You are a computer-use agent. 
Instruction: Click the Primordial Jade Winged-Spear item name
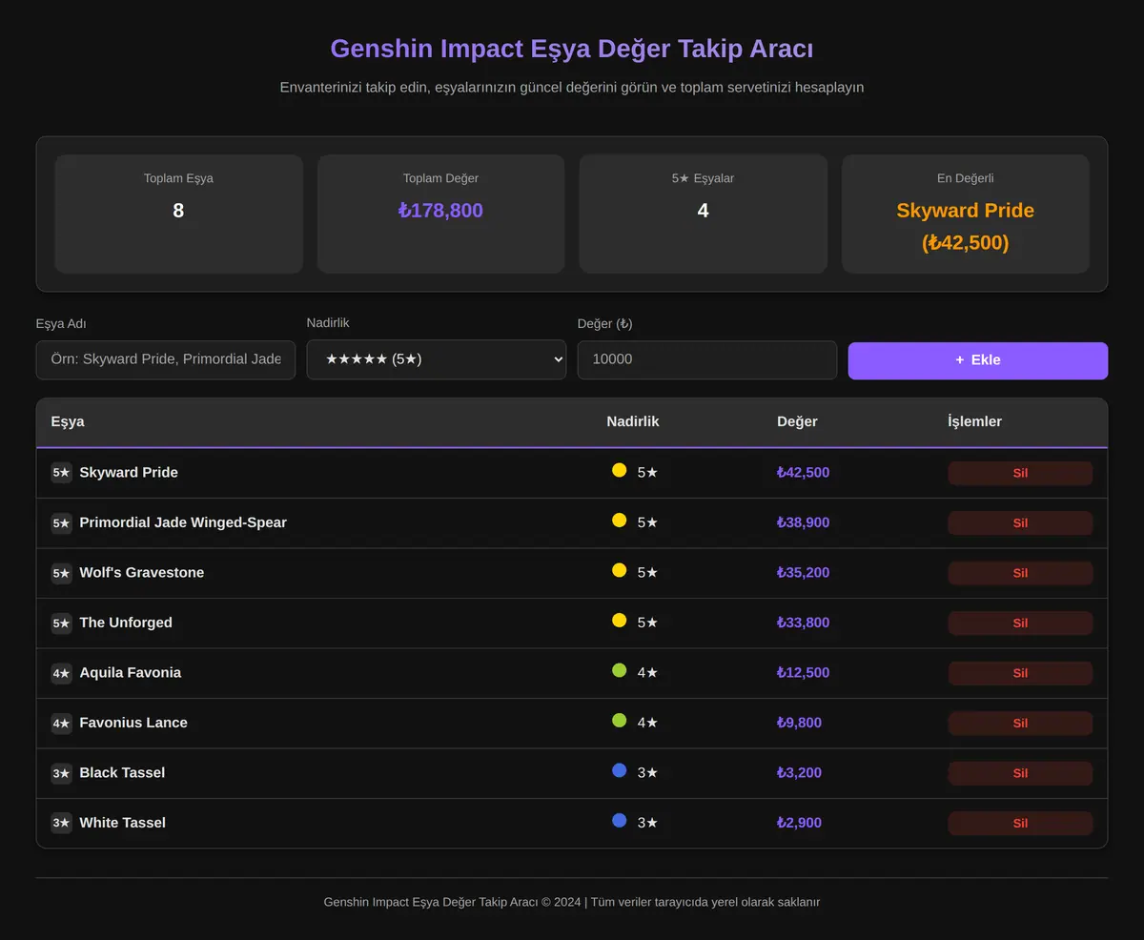tap(183, 522)
